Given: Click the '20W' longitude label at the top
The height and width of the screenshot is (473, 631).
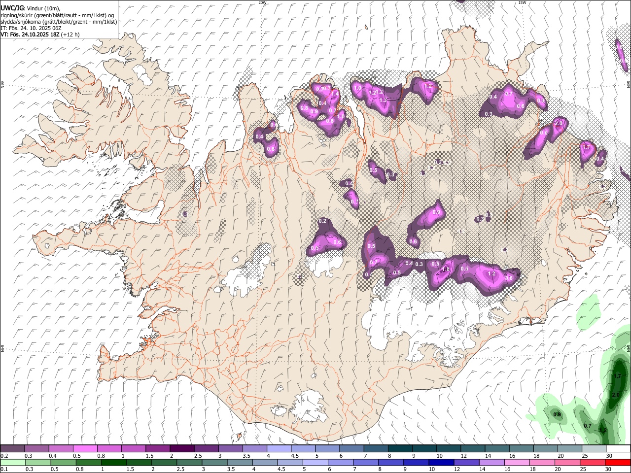Looking at the screenshot, I should [x=262, y=2].
